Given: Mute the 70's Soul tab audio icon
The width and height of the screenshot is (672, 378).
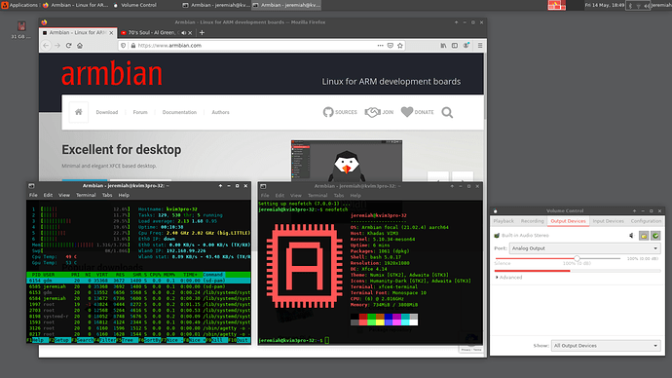Looking at the screenshot, I should click(183, 32).
